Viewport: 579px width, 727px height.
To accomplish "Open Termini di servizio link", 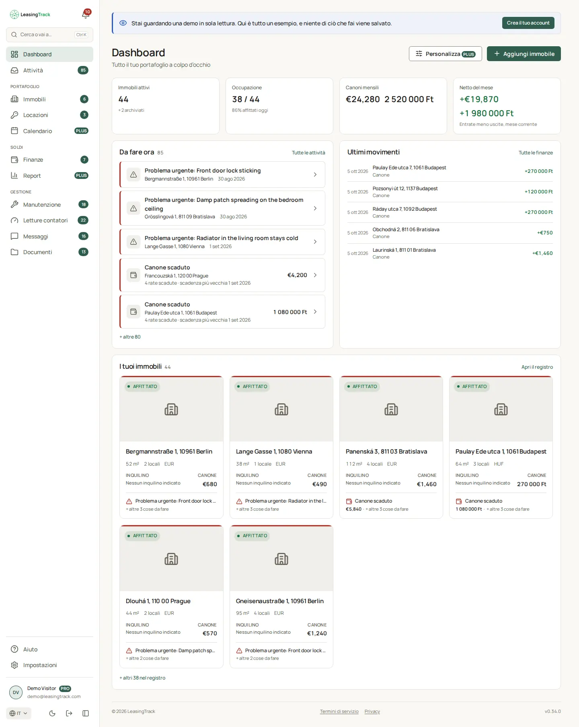I will click(x=339, y=711).
